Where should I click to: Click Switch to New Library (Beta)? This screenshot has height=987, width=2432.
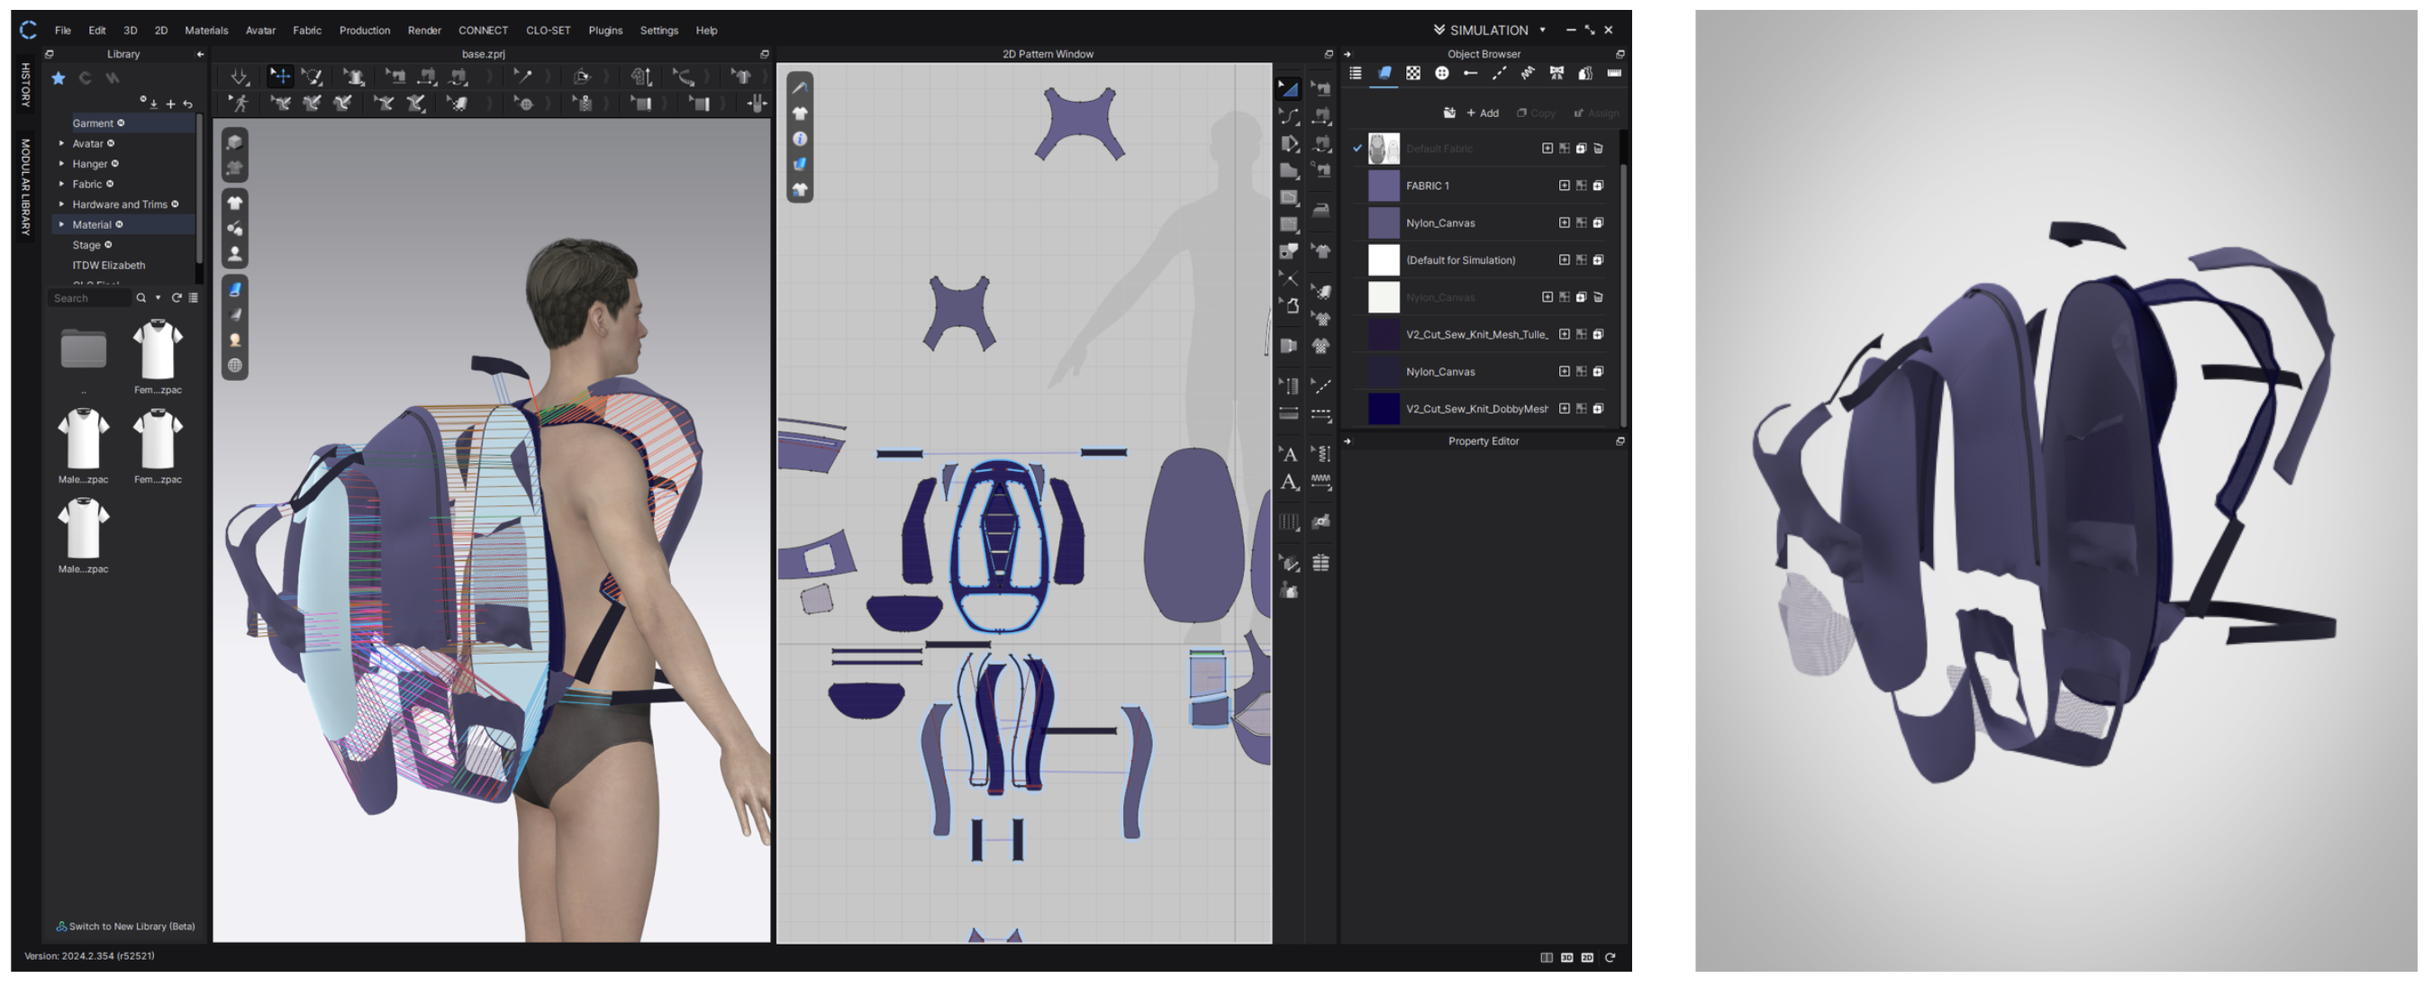pos(125,927)
